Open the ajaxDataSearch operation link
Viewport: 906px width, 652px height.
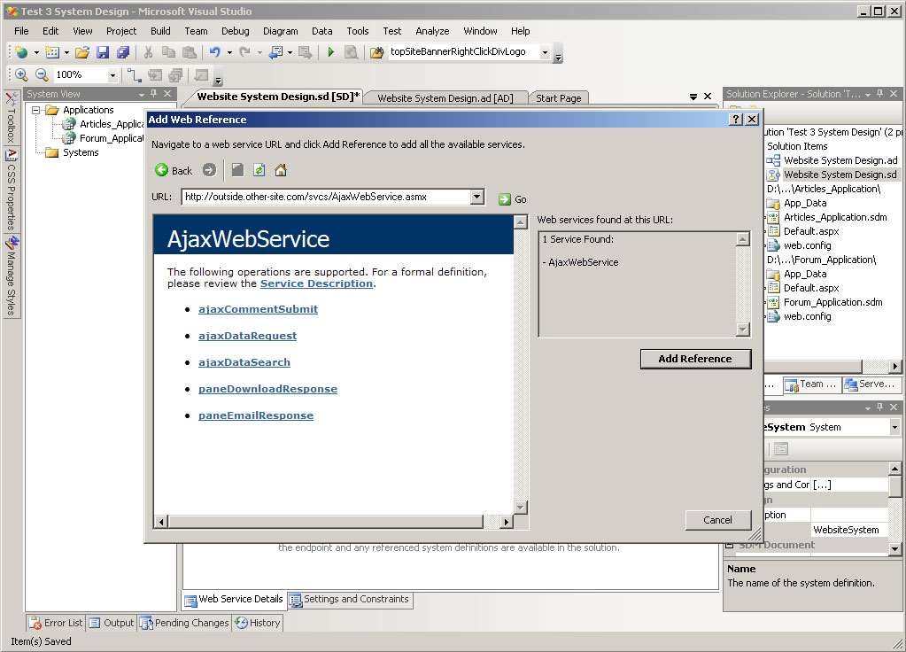coord(244,362)
